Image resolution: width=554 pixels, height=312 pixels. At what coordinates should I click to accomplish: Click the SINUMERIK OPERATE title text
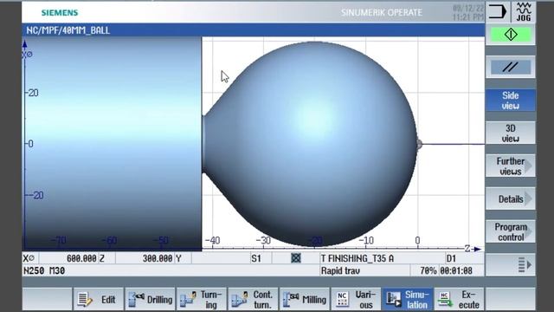[382, 13]
